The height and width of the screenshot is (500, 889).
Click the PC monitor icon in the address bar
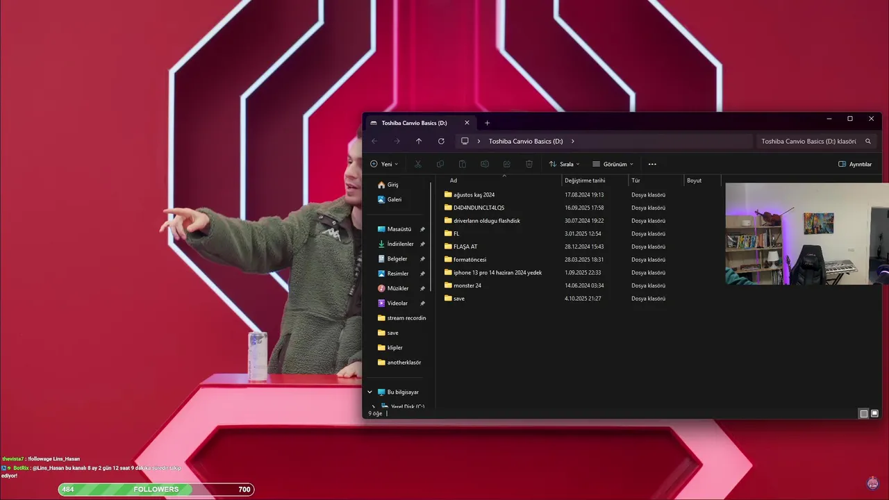[465, 141]
